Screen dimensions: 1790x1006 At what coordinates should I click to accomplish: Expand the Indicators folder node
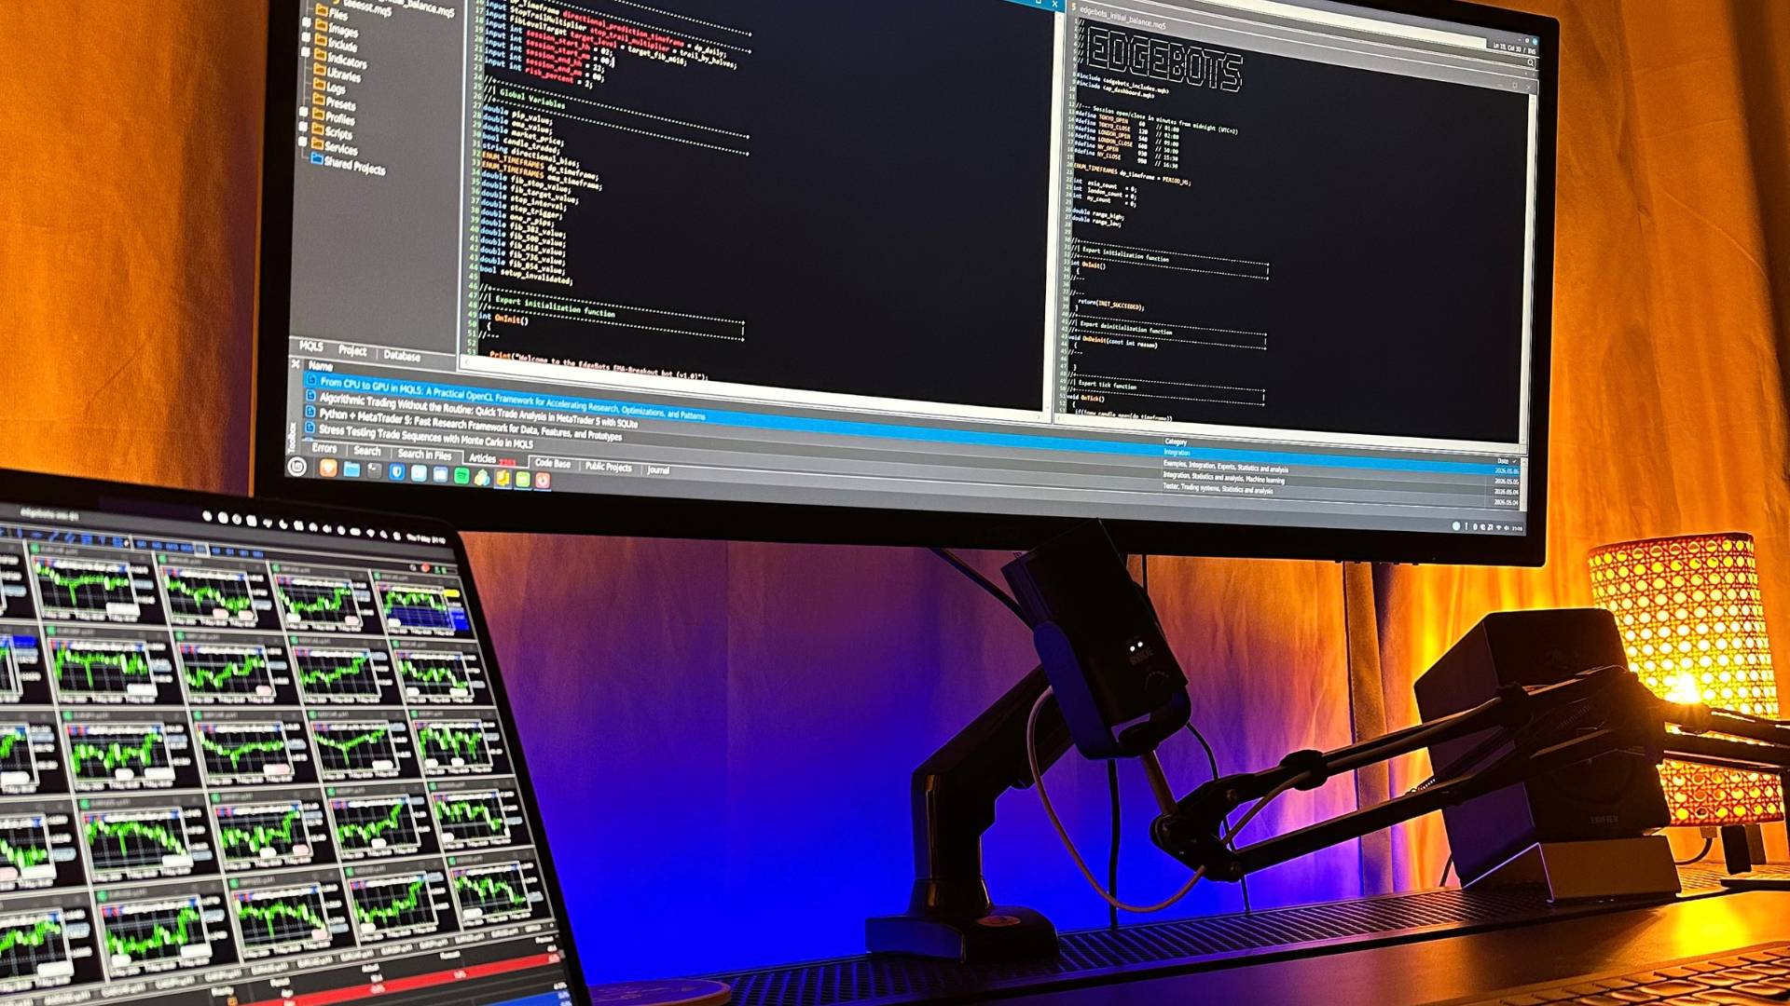(x=305, y=53)
